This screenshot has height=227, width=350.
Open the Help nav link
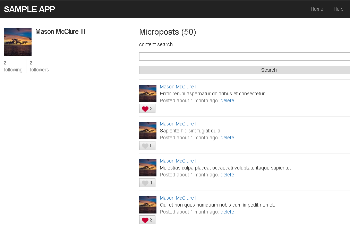pyautogui.click(x=338, y=9)
